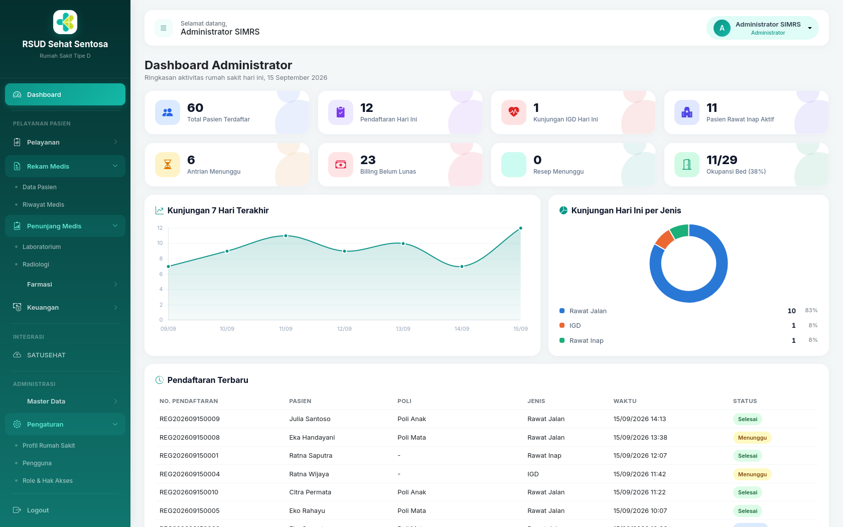
Task: Click the Billing Belum Lunas cash icon
Action: click(341, 165)
